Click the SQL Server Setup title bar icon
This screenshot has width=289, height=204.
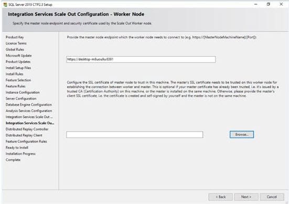click(5, 4)
